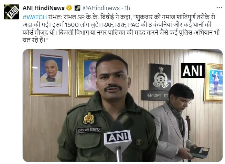Click the red emblem badge on the officer's jacket

(x=89, y=118)
